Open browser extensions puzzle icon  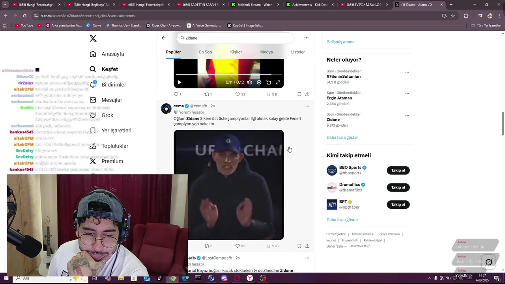tap(466, 16)
